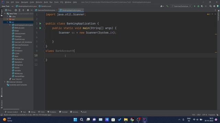Viewport: 220px width, 123px height.
Task: Open run configuration Exercise2Solutions dropdown
Action: click(x=181, y=6)
